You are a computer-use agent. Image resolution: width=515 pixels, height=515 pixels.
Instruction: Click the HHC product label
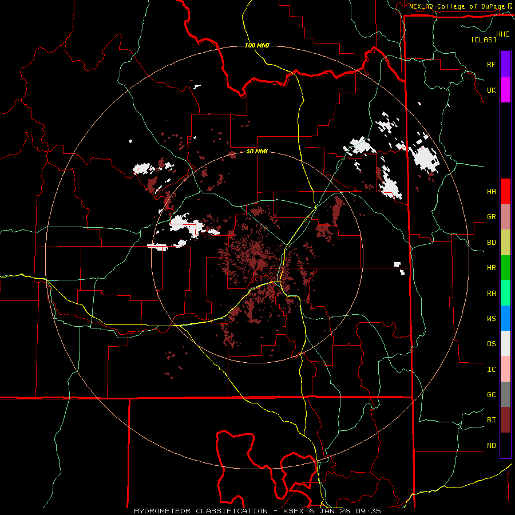click(x=503, y=34)
